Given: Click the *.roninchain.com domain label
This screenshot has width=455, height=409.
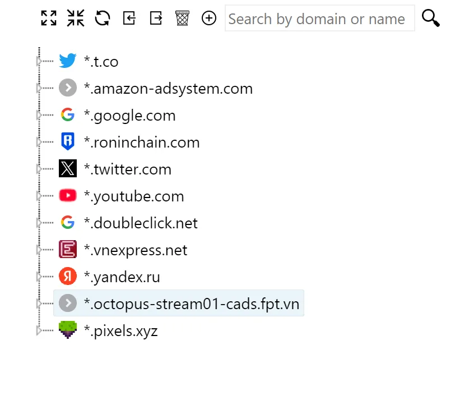Looking at the screenshot, I should pos(141,143).
